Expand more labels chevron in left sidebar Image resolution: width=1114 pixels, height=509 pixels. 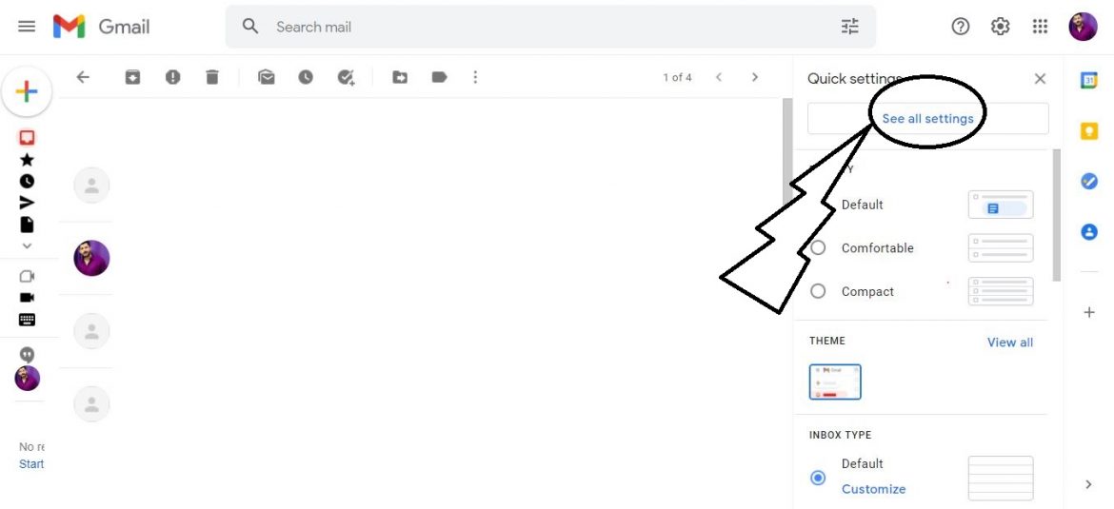tap(27, 245)
